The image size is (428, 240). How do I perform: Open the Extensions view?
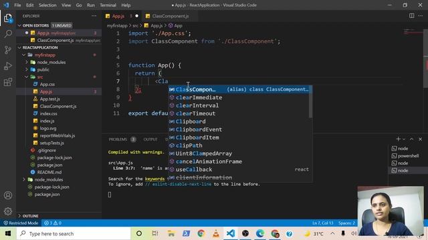[8, 82]
